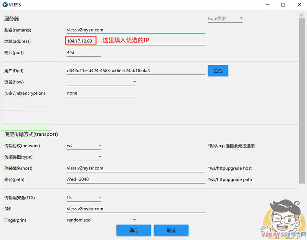
Task: Click the VLESS app icon in title bar
Action: point(5,5)
